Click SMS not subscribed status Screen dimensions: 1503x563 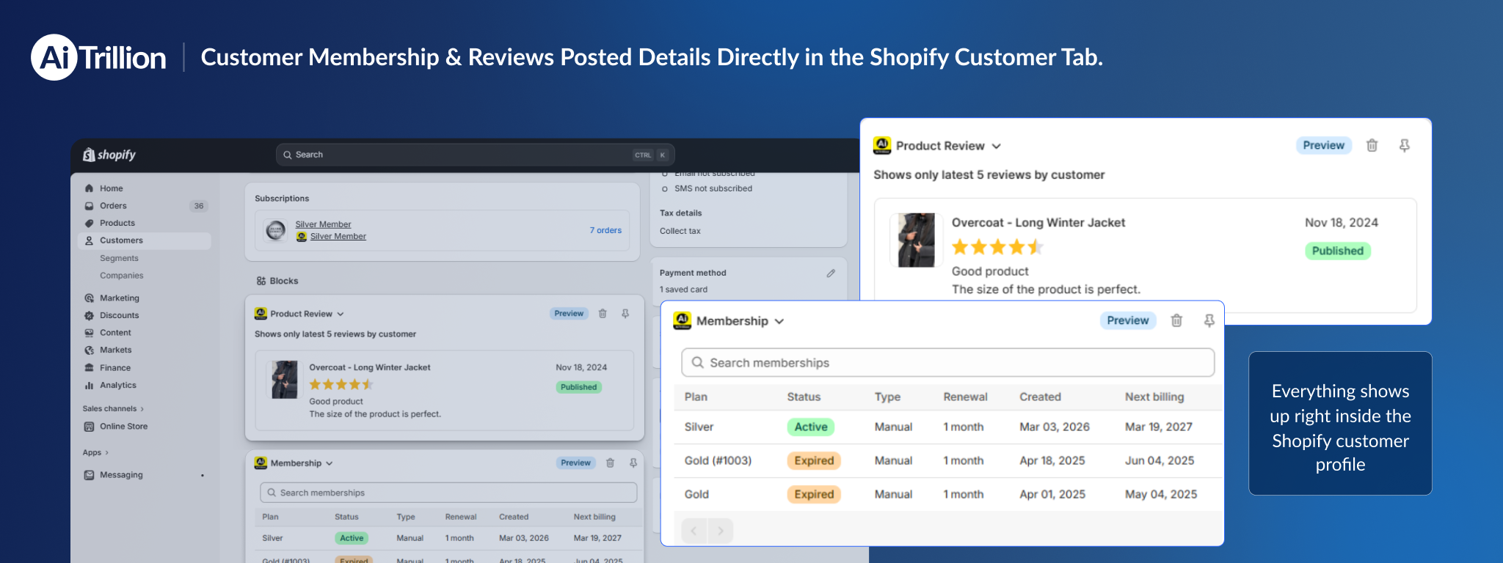(x=713, y=188)
